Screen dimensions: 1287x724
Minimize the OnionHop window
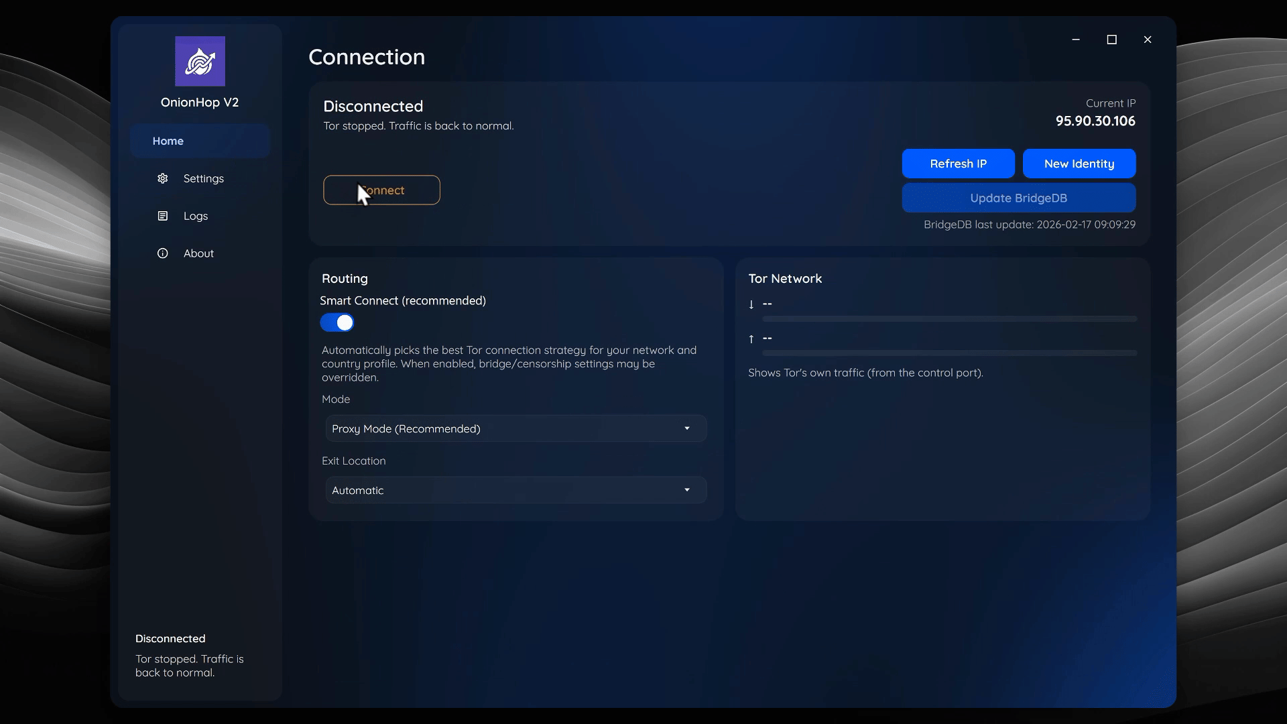1076,40
